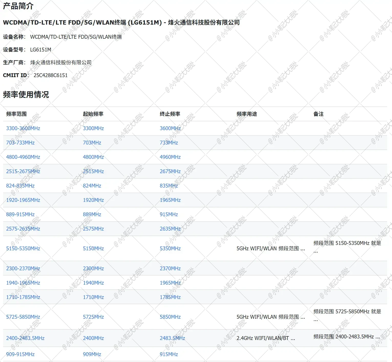The width and height of the screenshot is (392, 362).
Task: Open the 3300-3600MHz frequency range link
Action: pyautogui.click(x=23, y=128)
